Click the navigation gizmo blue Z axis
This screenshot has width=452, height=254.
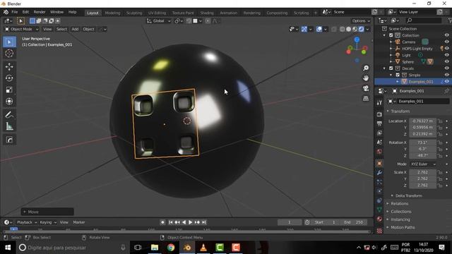coord(357,40)
